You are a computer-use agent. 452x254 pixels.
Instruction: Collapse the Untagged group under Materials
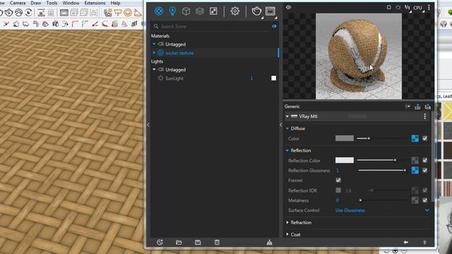pyautogui.click(x=154, y=44)
